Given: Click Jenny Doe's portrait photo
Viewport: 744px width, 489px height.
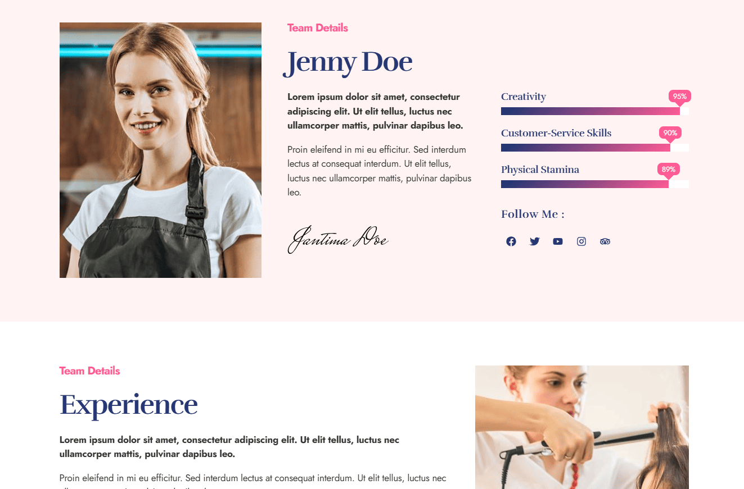Looking at the screenshot, I should pos(160,150).
